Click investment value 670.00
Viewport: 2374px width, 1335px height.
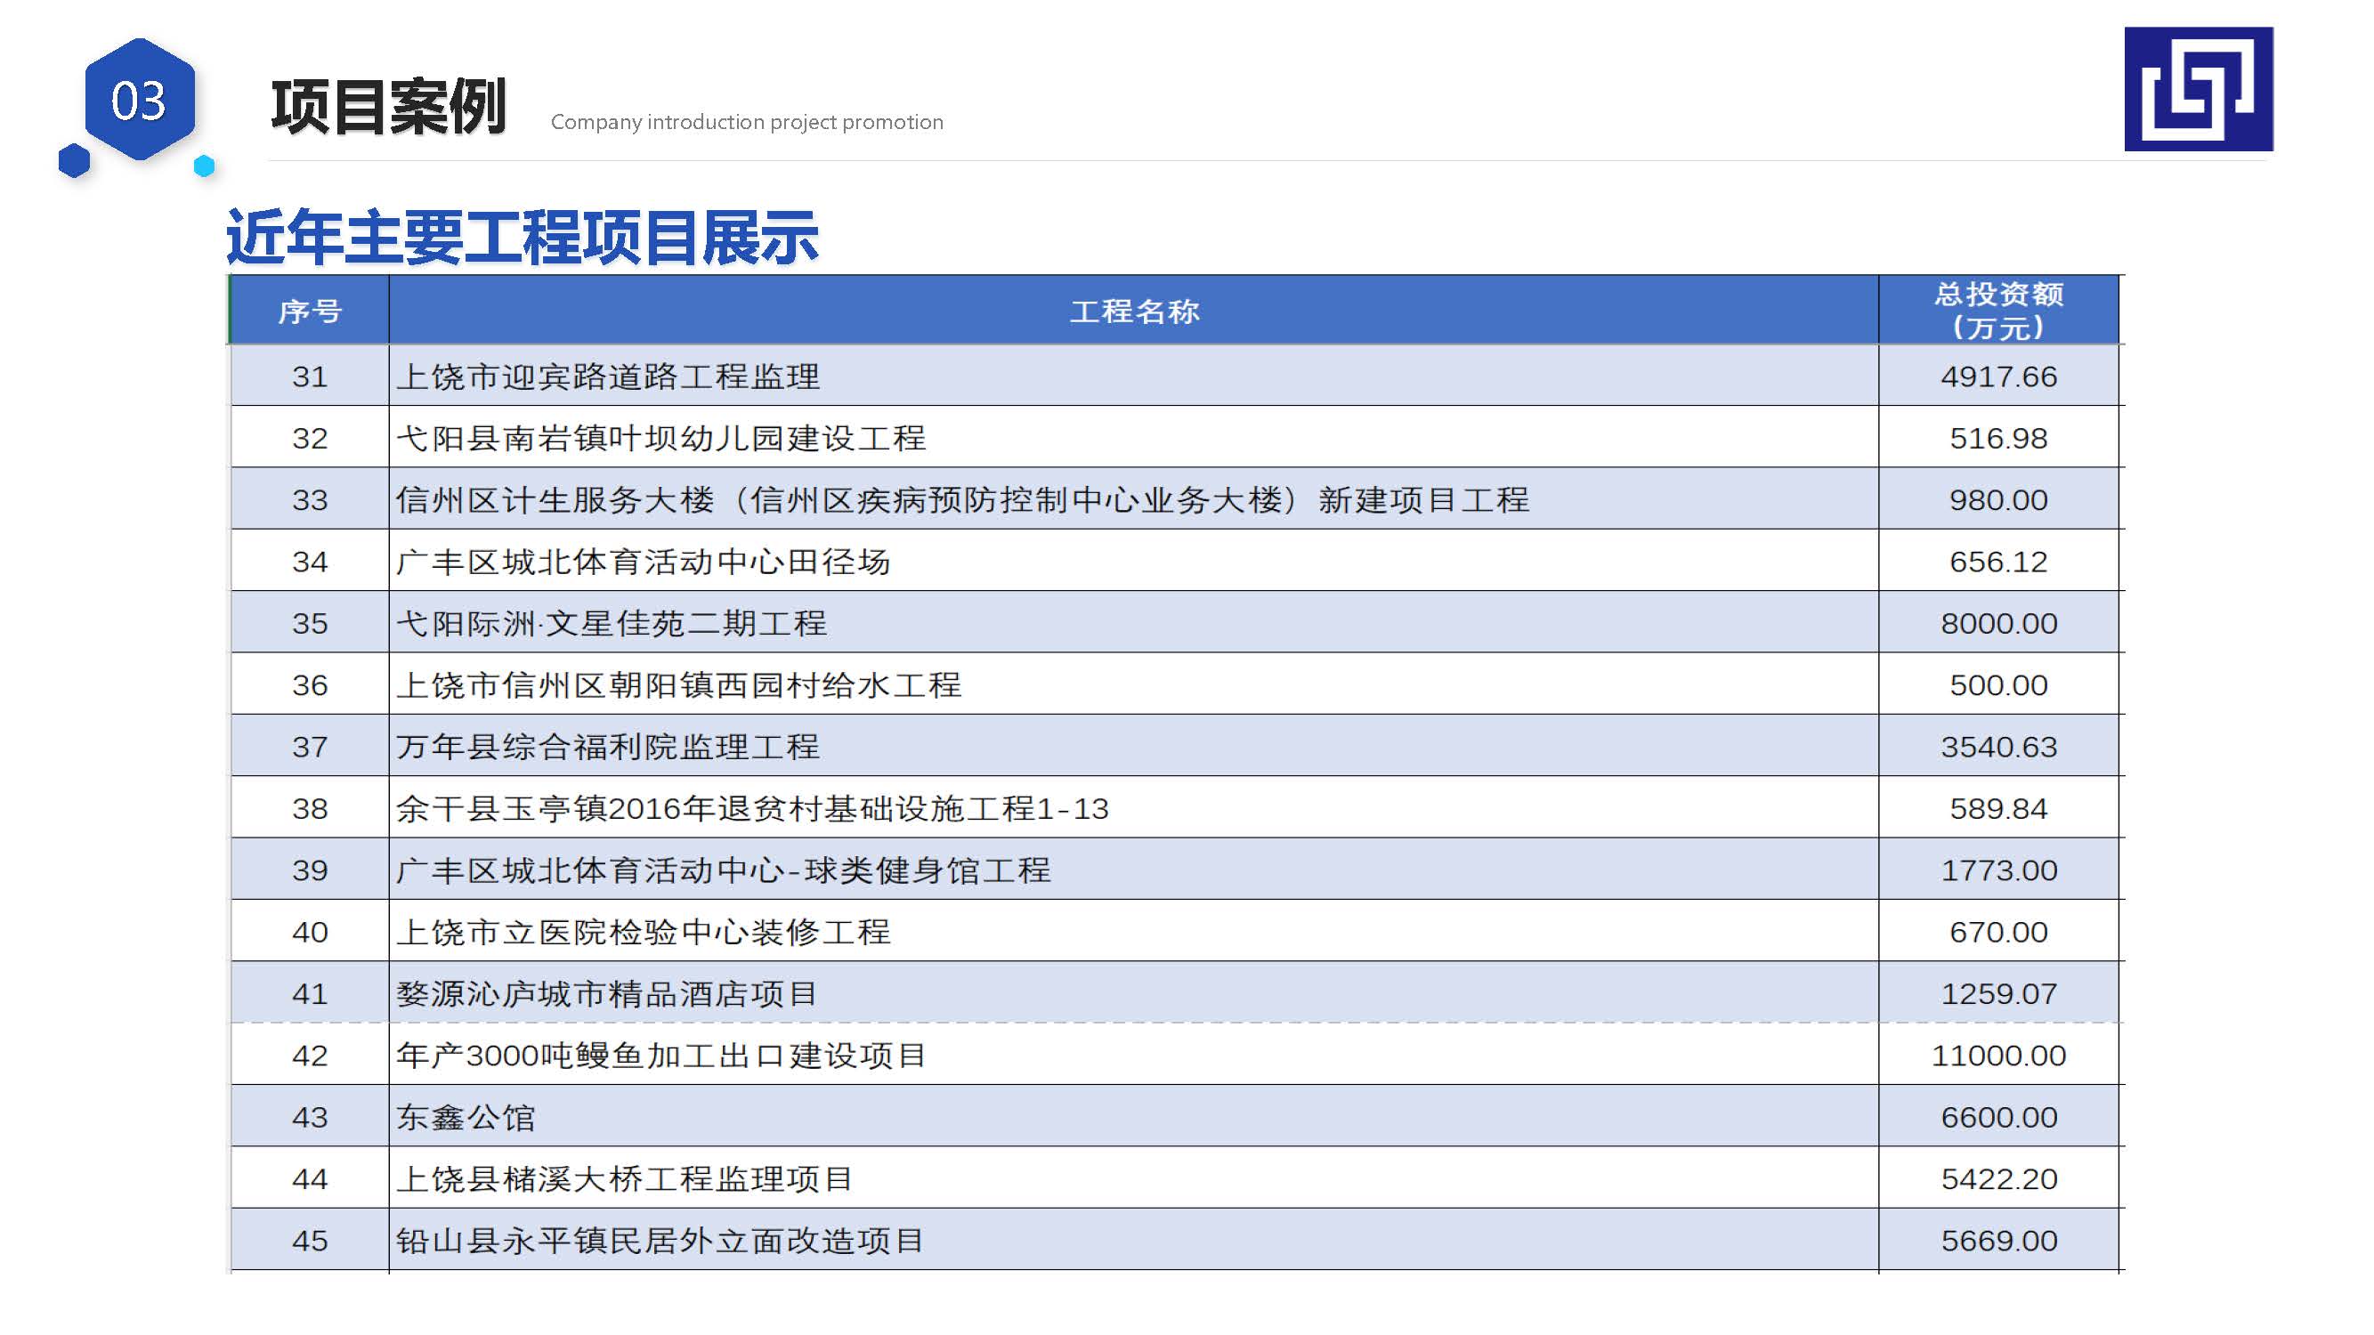1998,932
